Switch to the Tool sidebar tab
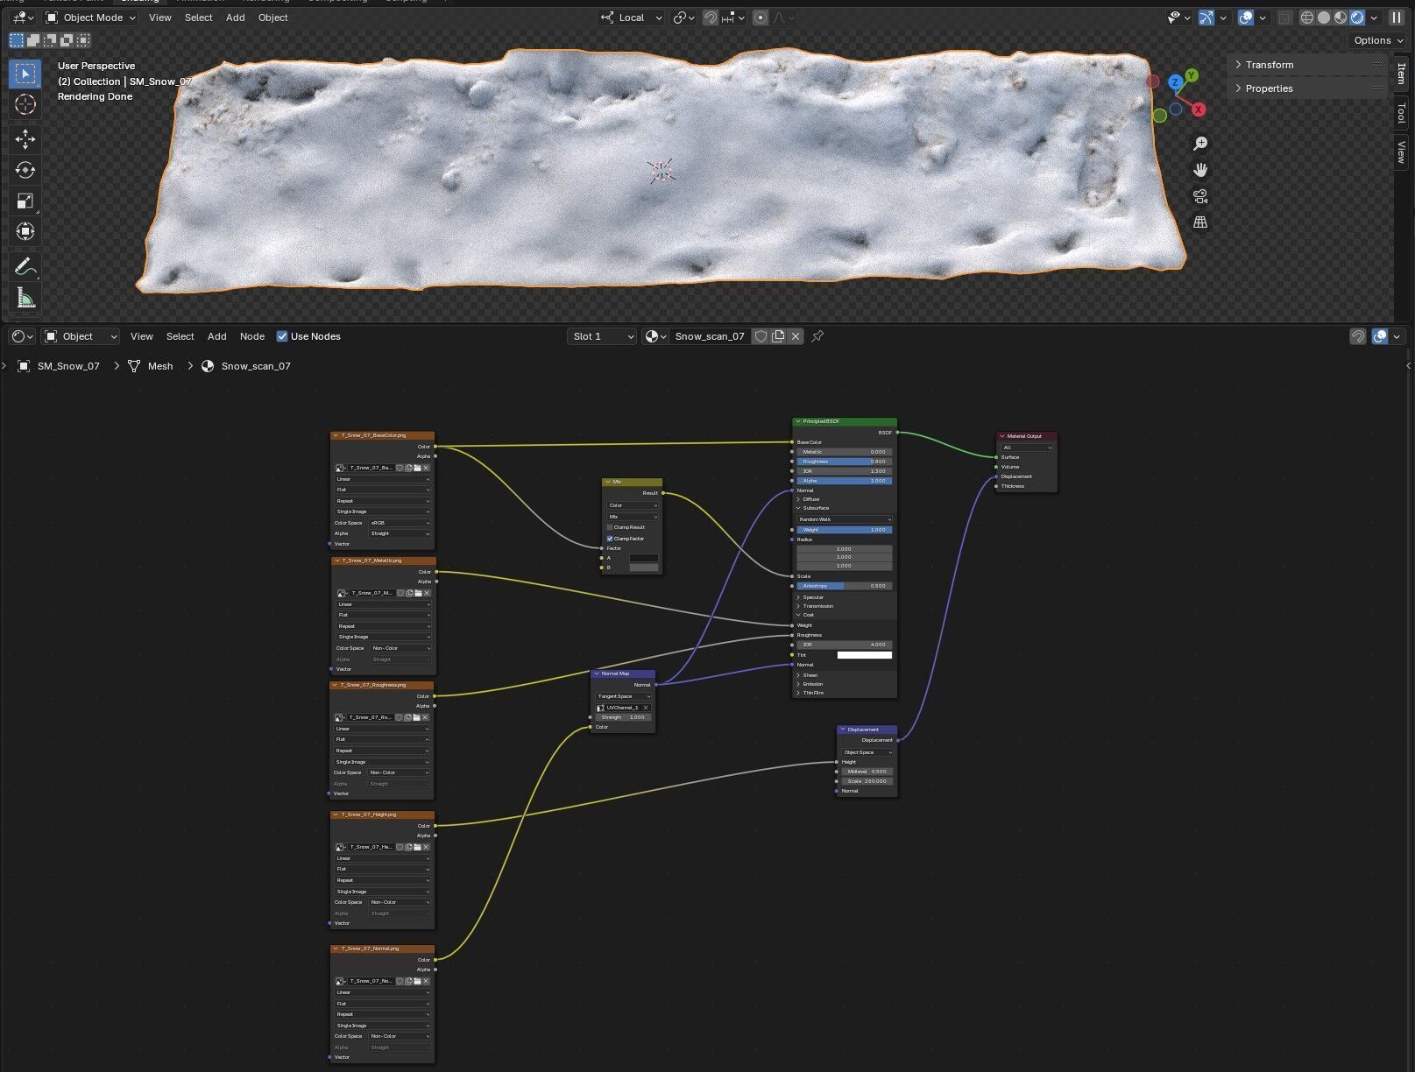Screen dimensions: 1415x1072 [1402, 113]
